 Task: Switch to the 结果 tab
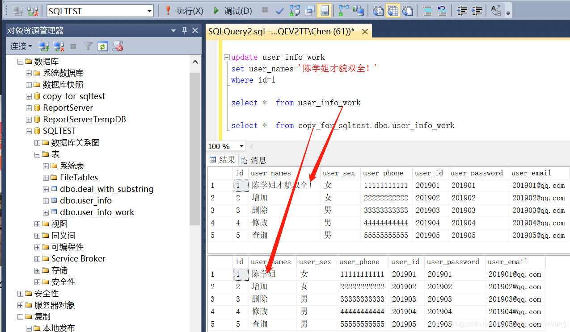click(x=222, y=160)
